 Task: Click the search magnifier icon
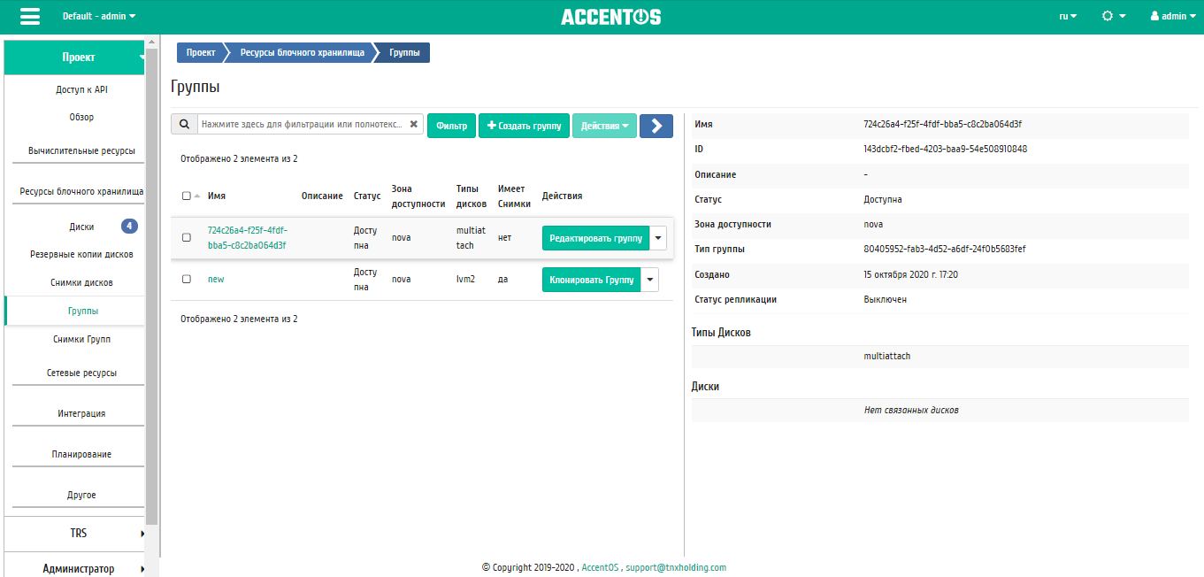[x=184, y=125]
